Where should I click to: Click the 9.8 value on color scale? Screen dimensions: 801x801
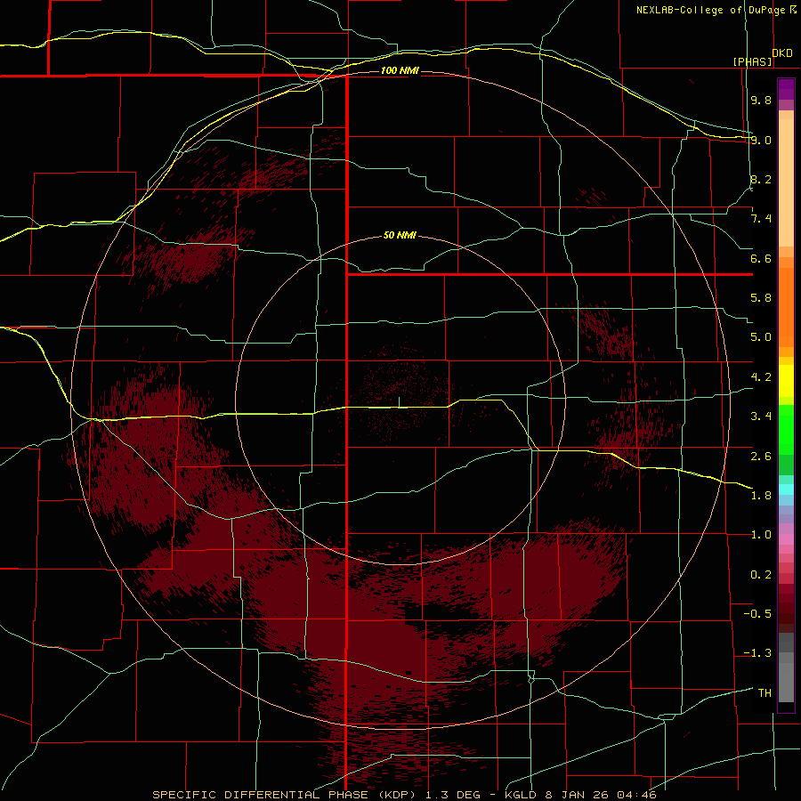(761, 100)
